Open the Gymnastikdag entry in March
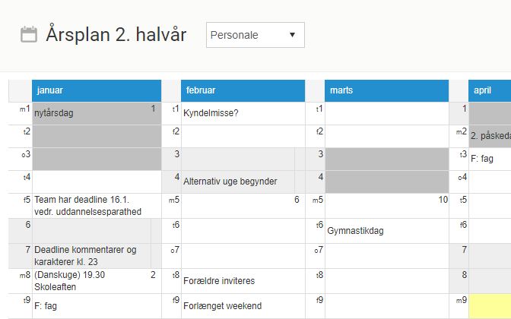The height and width of the screenshot is (319, 511). coord(355,231)
